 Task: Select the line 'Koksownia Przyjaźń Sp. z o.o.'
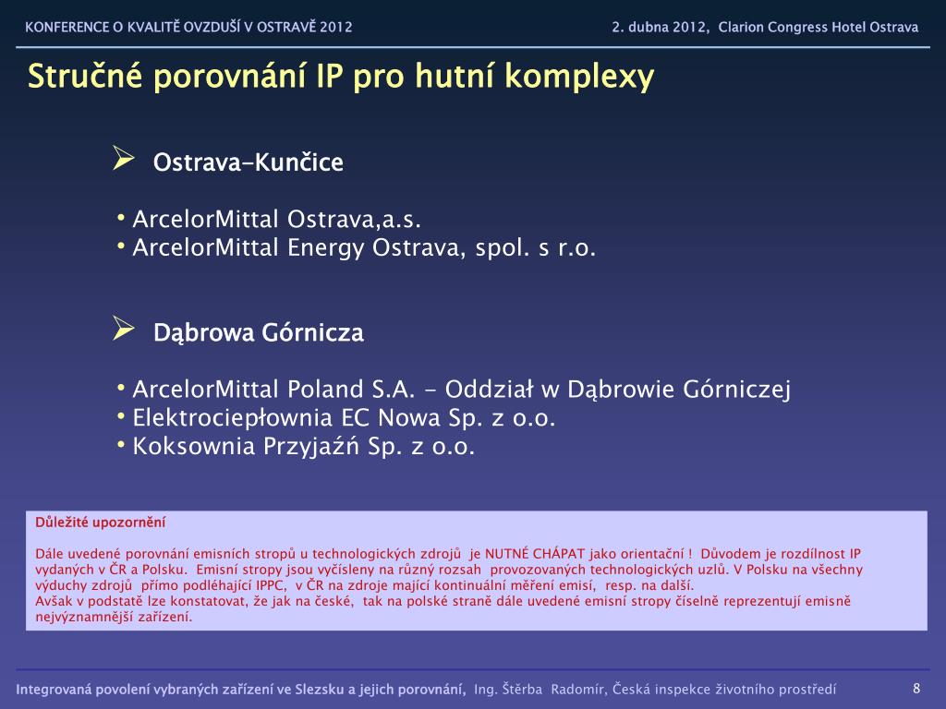tap(303, 446)
